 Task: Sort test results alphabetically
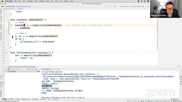pyautogui.click(x=12, y=69)
